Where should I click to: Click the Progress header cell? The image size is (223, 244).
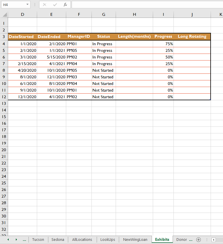tap(163, 37)
